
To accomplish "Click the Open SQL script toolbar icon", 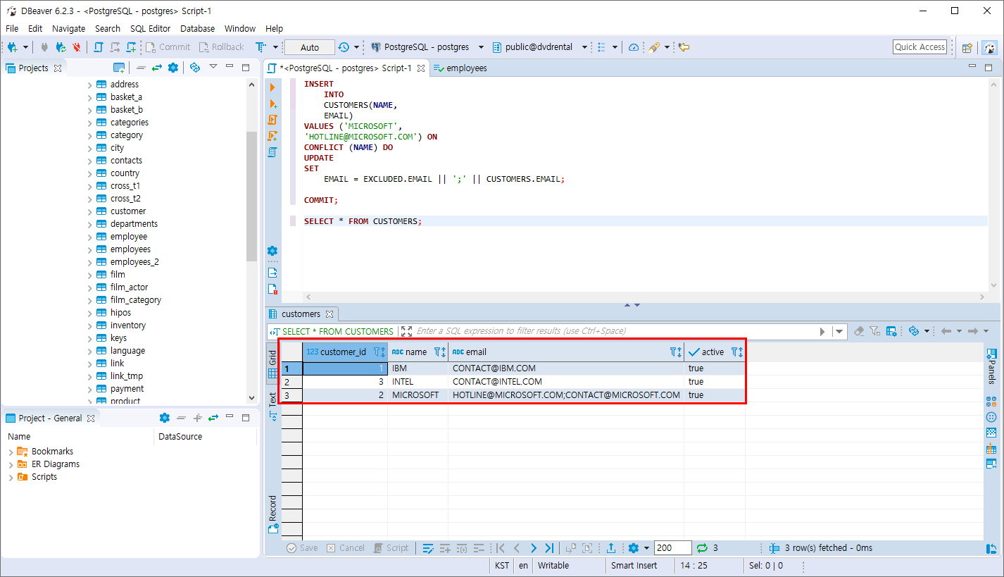I will [x=99, y=47].
